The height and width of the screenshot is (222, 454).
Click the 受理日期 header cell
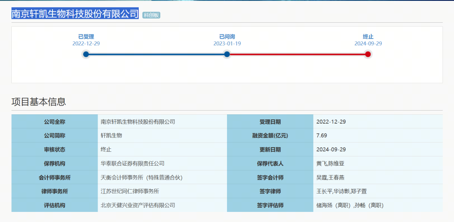pos(270,122)
